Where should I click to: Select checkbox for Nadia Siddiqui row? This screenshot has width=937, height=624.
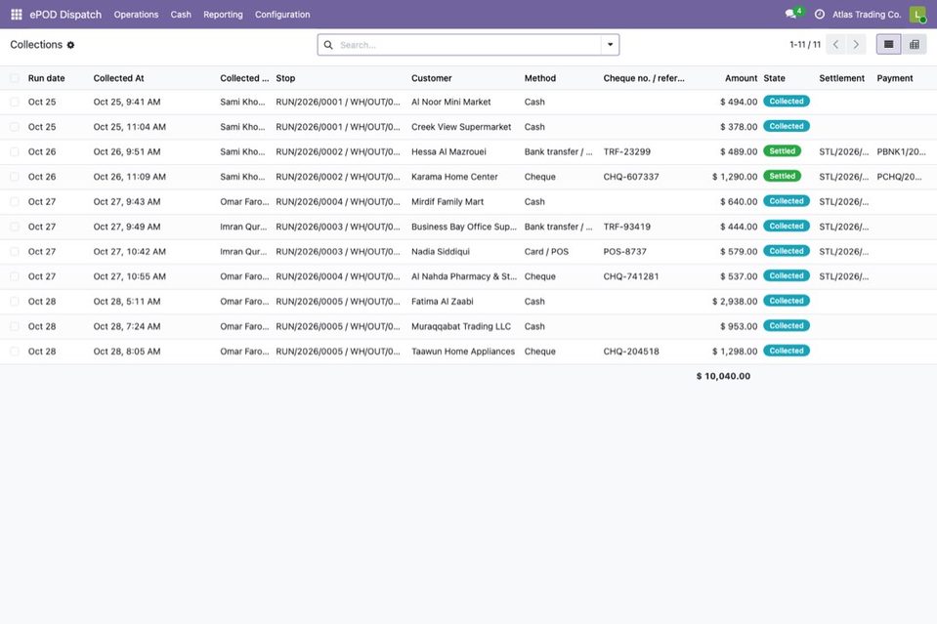coord(15,252)
